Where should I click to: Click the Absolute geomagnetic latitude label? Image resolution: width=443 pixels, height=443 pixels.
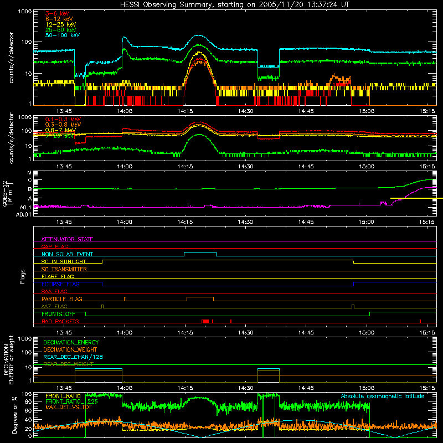(383, 396)
